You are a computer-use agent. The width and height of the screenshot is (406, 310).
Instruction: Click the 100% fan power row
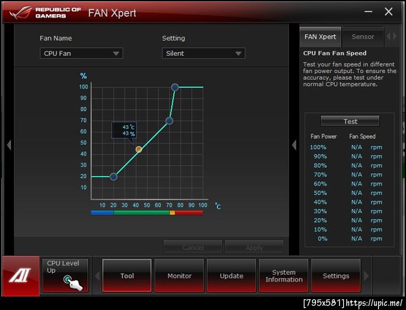click(x=346, y=147)
